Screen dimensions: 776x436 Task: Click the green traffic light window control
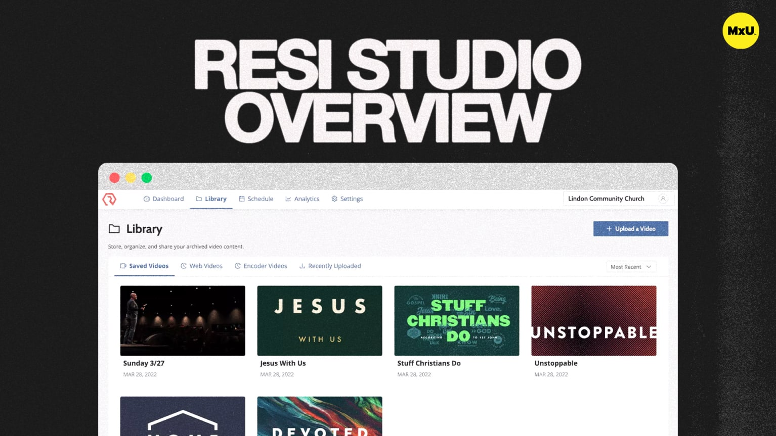pos(147,177)
